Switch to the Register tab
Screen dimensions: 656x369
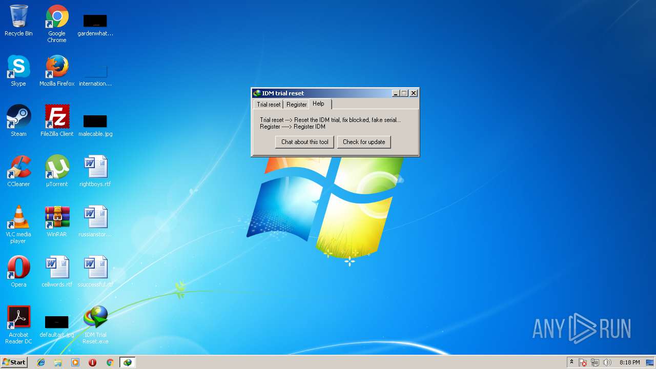click(x=297, y=104)
